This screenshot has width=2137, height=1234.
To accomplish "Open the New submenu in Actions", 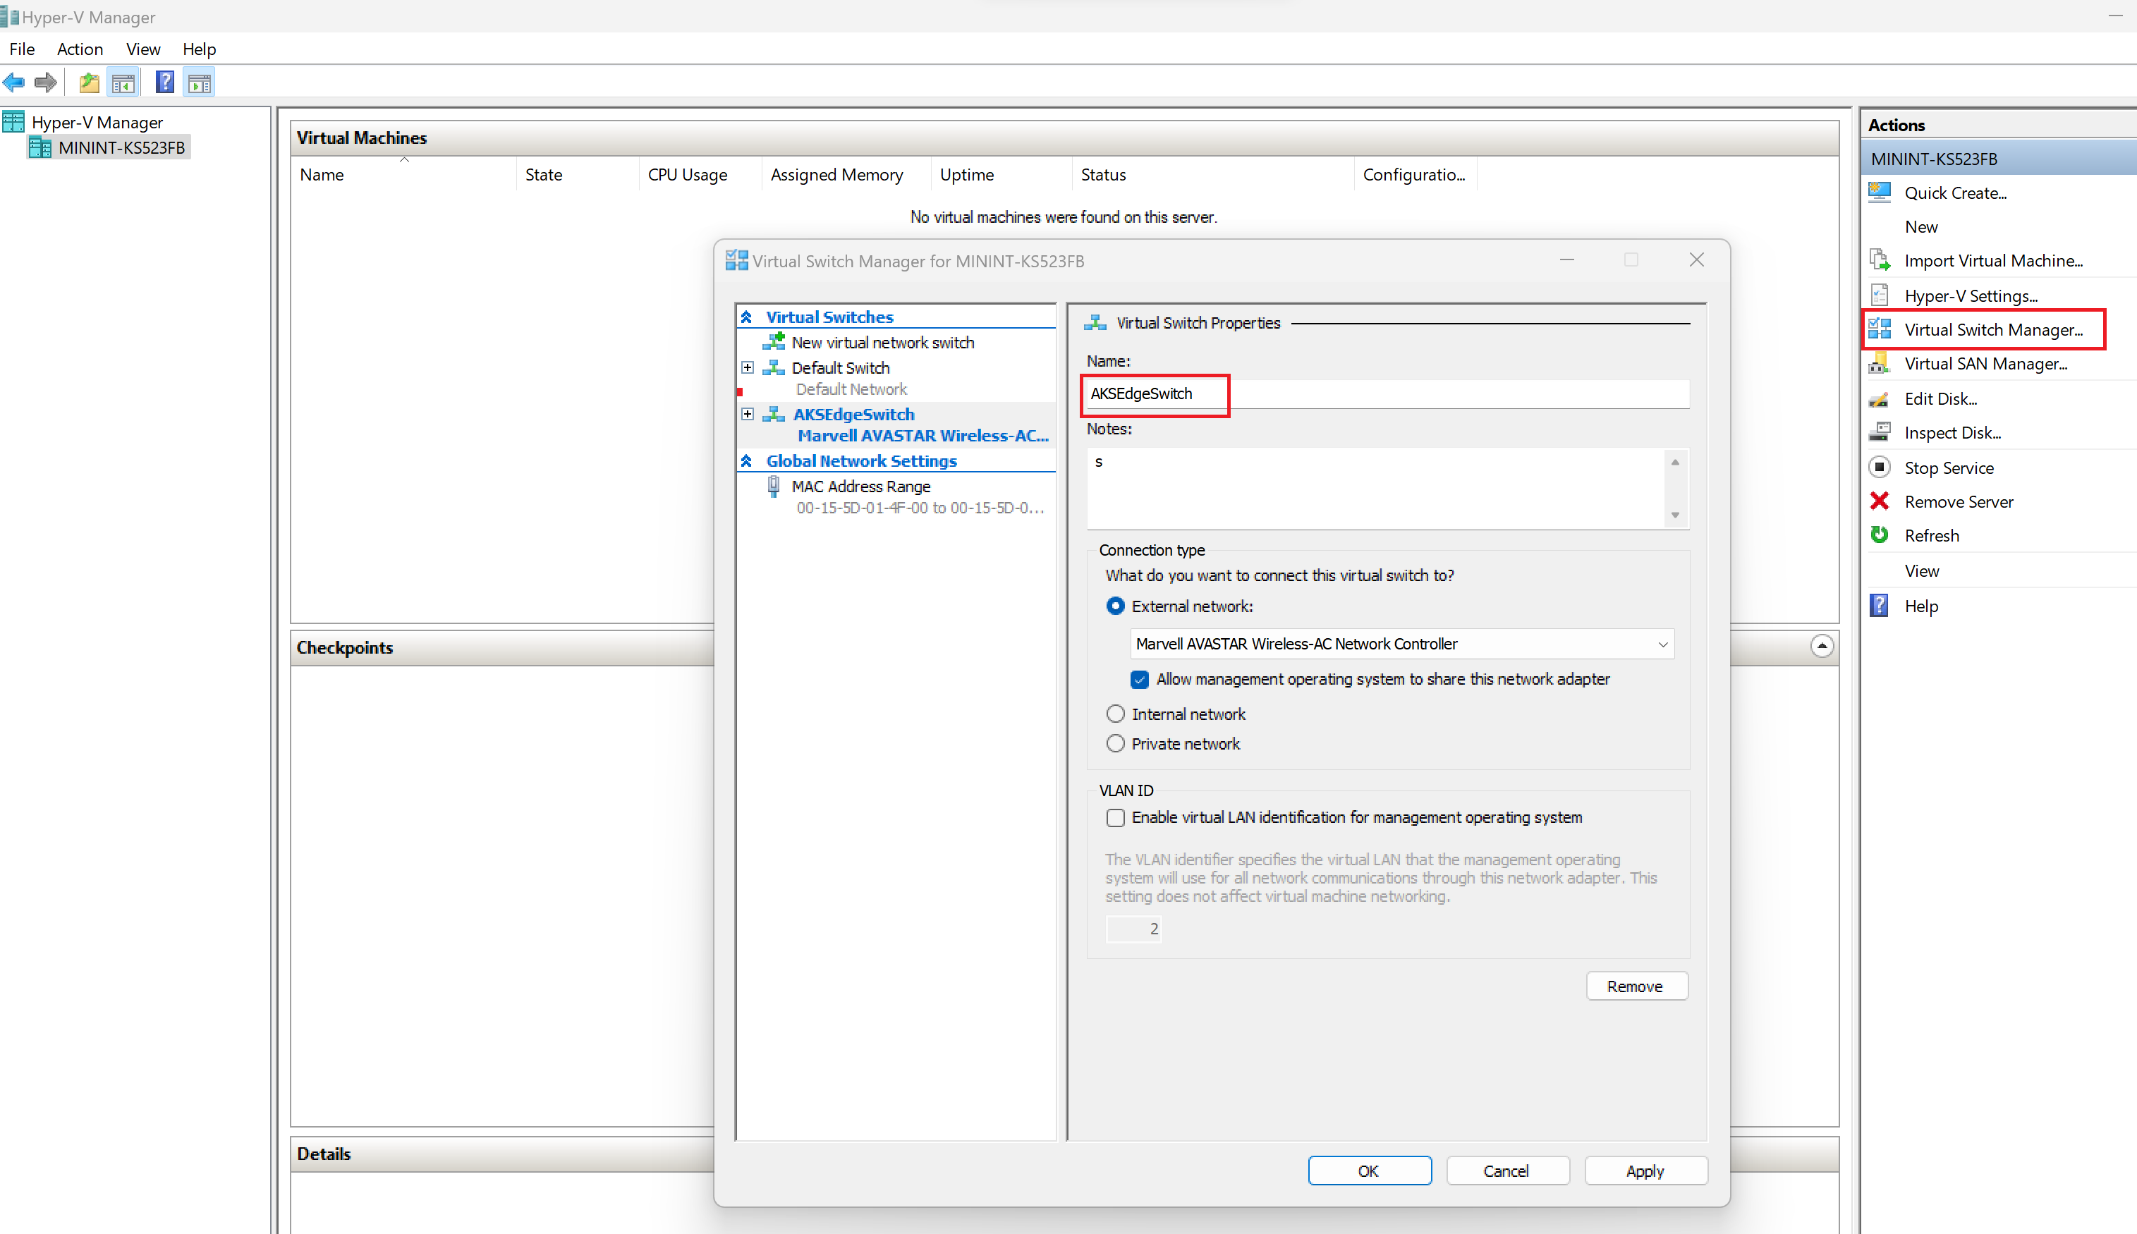I will pyautogui.click(x=1921, y=227).
